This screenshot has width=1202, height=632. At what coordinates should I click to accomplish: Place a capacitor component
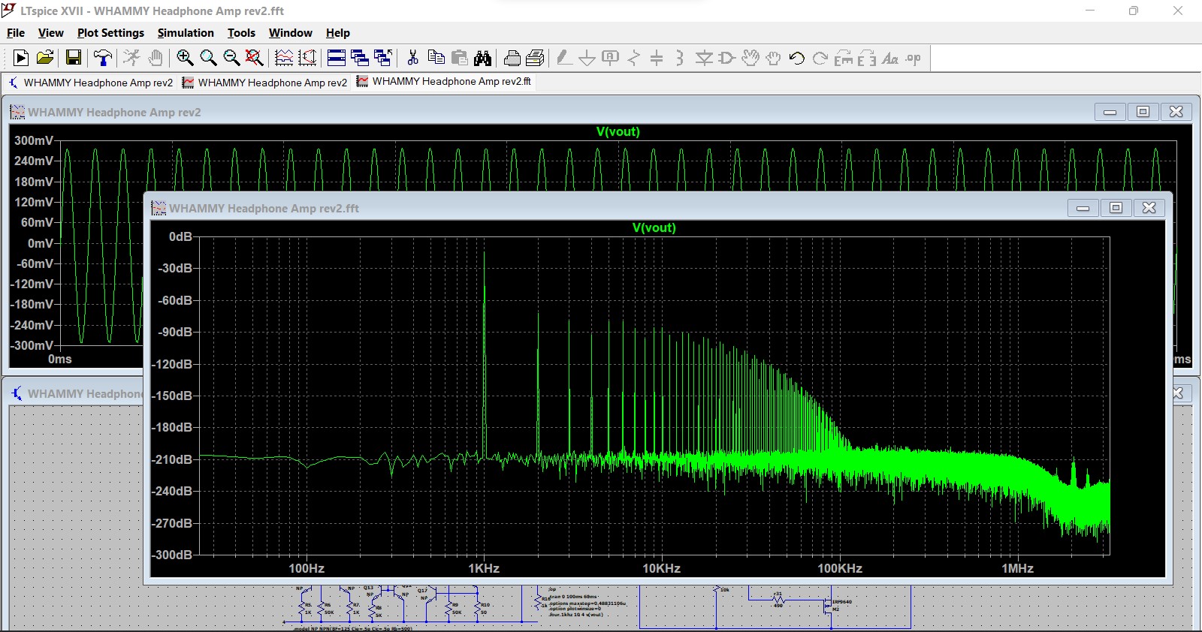657,58
